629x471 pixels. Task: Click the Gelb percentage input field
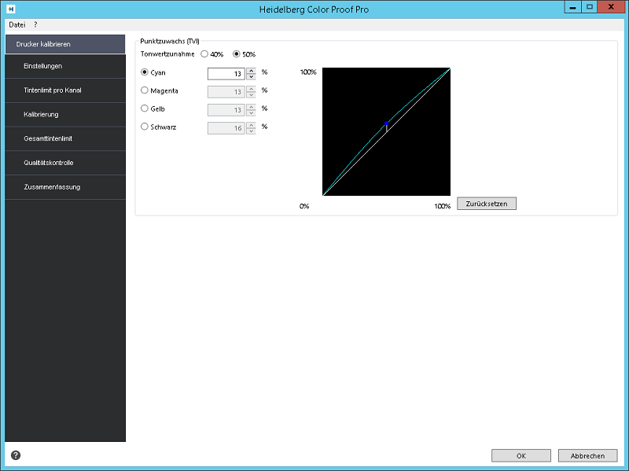(x=226, y=110)
